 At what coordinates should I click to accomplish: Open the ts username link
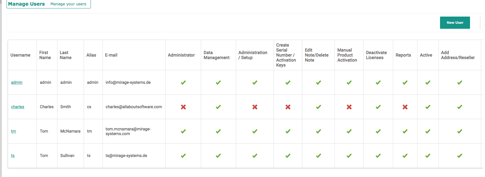[13, 156]
